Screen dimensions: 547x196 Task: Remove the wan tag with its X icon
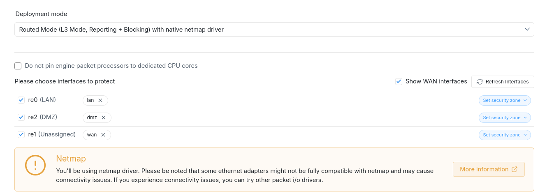point(103,135)
